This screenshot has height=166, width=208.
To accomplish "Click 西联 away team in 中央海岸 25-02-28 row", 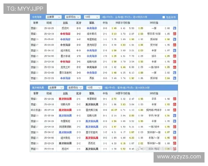I will (92, 78).
